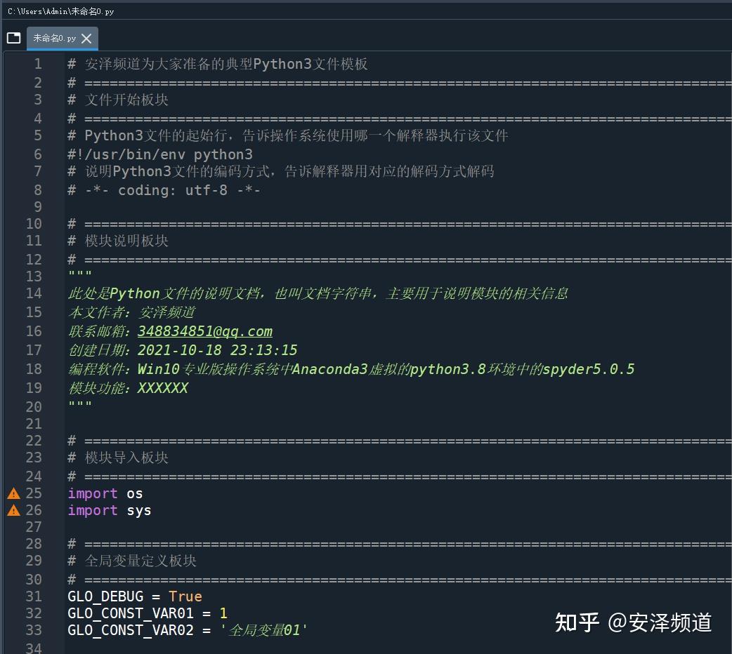Click the True value of GLO_DEBUG

[185, 596]
